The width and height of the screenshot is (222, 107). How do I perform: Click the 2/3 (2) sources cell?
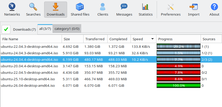tap(207, 59)
